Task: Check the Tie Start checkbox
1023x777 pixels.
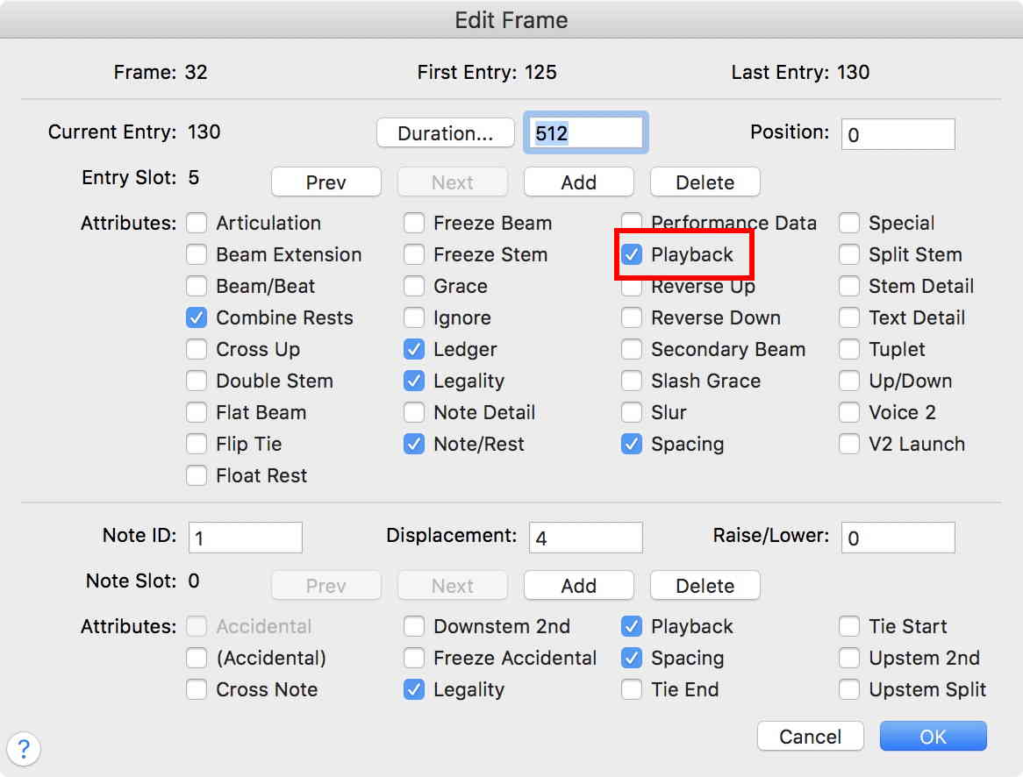Action: click(849, 627)
